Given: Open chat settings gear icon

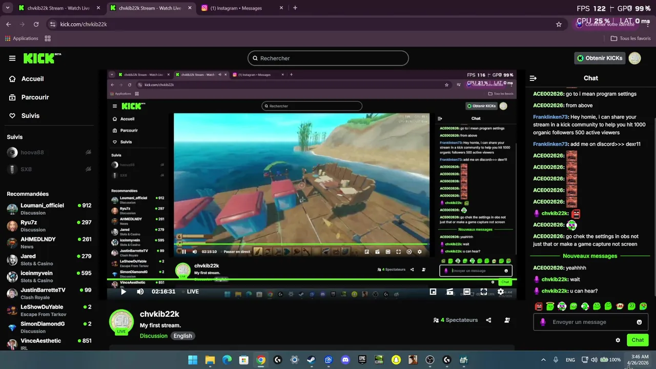Looking at the screenshot, I should pos(618,340).
